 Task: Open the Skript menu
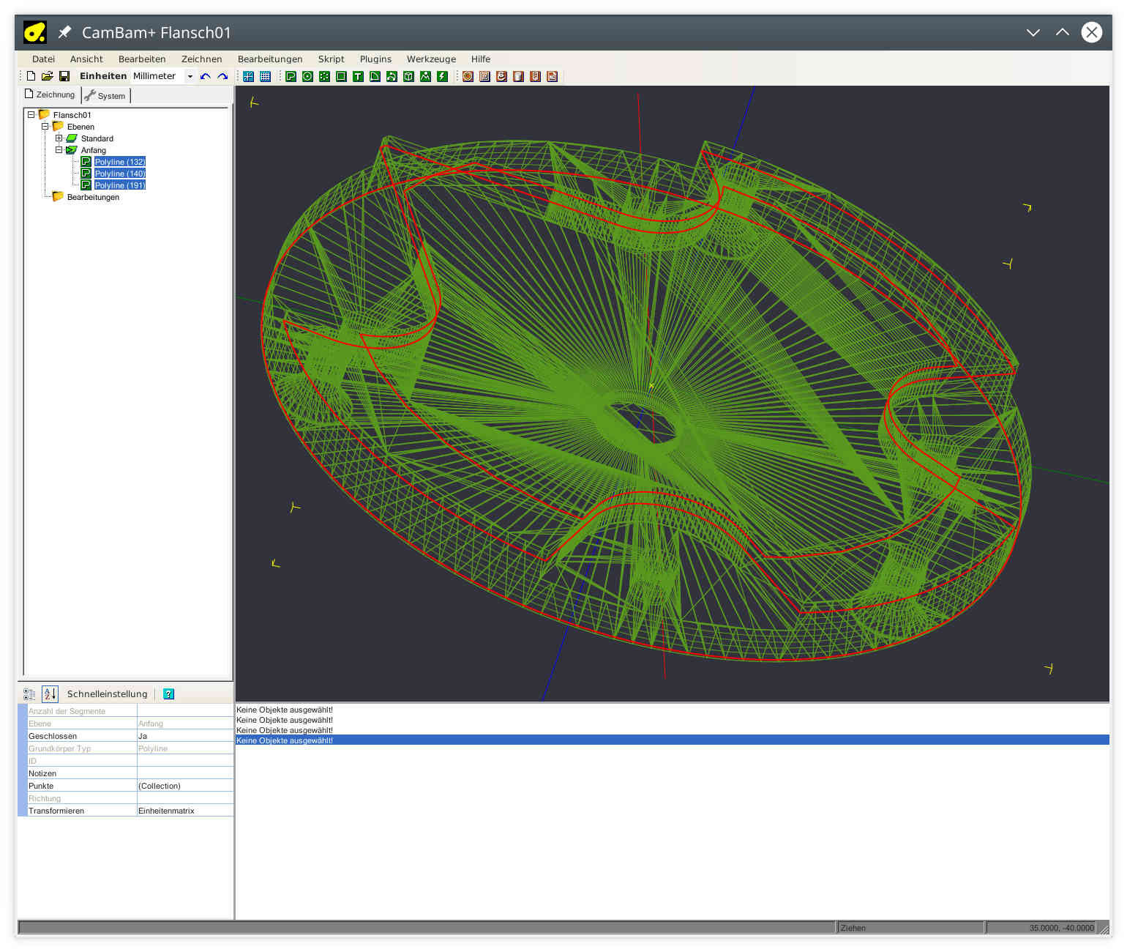coord(331,59)
